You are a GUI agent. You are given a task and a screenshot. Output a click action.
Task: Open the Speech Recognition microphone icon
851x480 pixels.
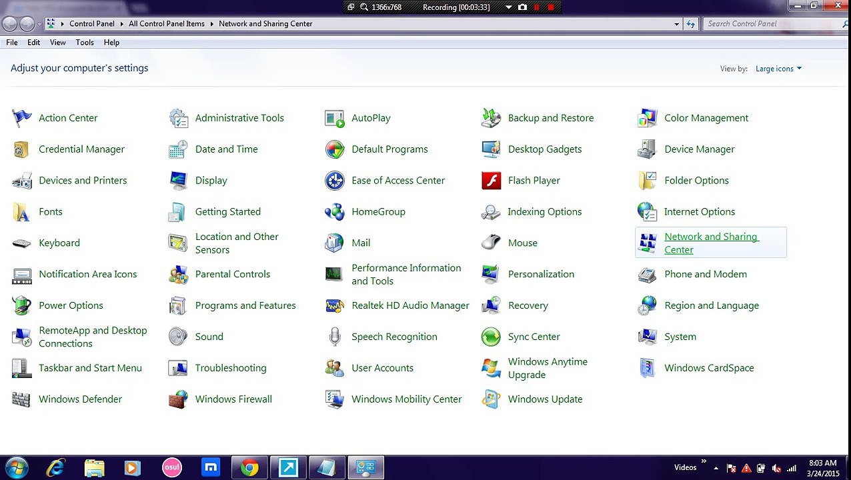tap(335, 337)
